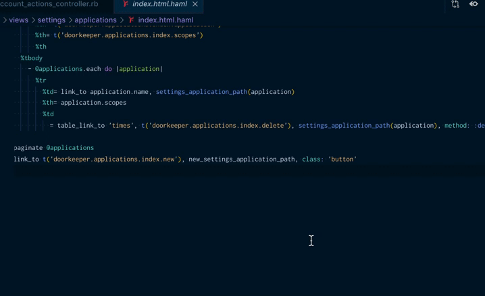Click the settings breadcrumb segment
This screenshot has height=296, width=485.
tap(51, 20)
